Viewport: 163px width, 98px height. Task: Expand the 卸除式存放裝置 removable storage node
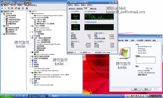tap(4, 28)
